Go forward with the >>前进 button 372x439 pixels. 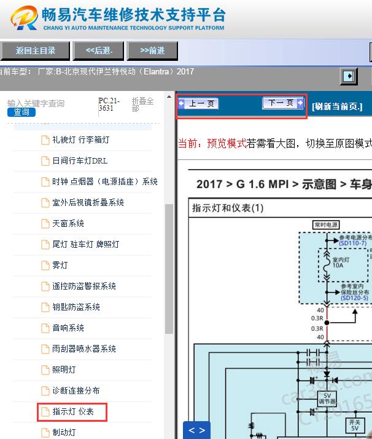pos(152,51)
